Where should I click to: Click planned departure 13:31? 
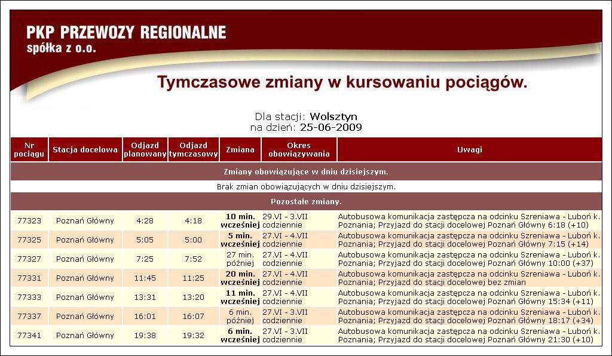[145, 297]
